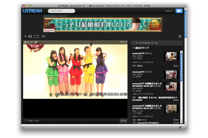Click the clock icon beside 00:00 / 02:01
The image size is (208, 138).
click(x=26, y=121)
